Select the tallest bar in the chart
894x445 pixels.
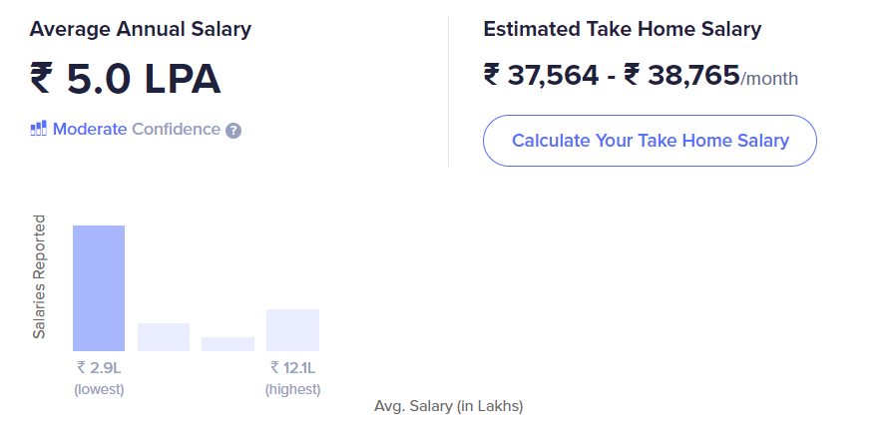(x=99, y=287)
